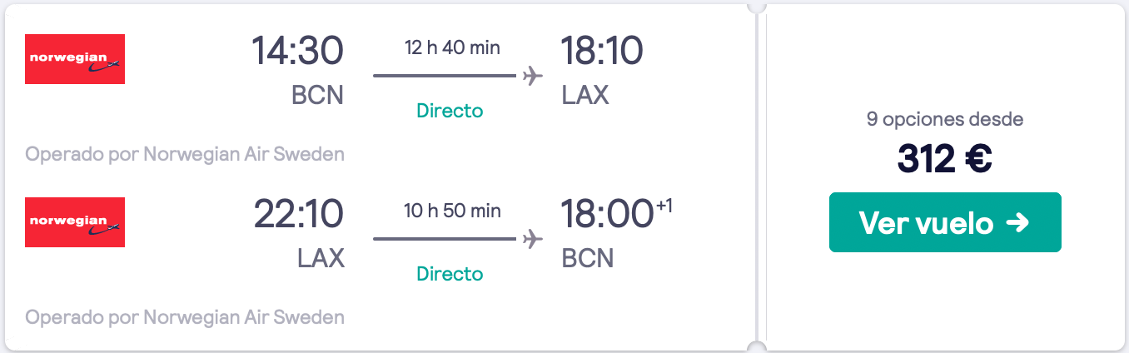The image size is (1129, 353).
Task: Click first Operado por Norwegian Air Sweden
Action: [x=185, y=154]
